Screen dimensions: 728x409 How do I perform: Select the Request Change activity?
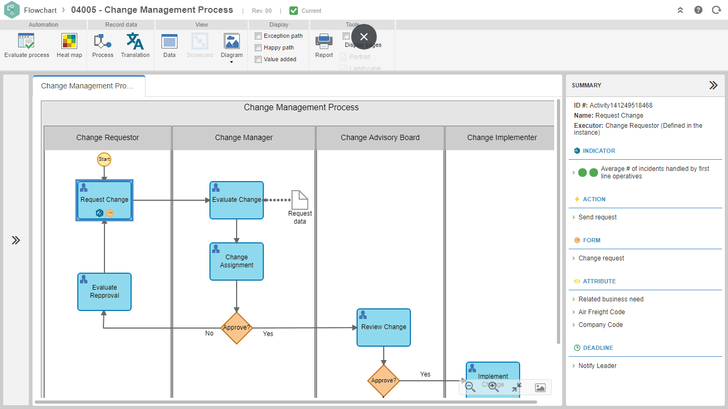tap(104, 200)
